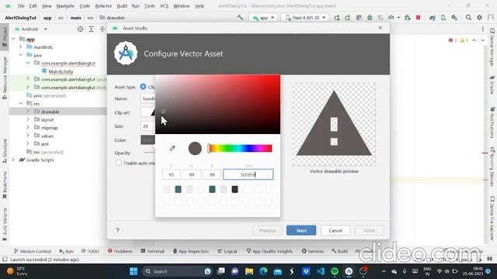Screen dimensions: 497x279
Task: Open the Terminal tool window tab
Action: point(152,251)
